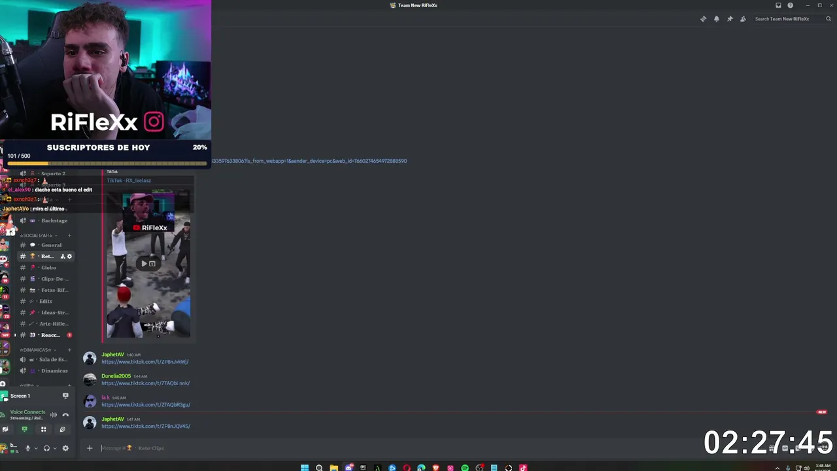Open JaphetAV's TikTok link ZP8nJQV4S
Screen dimensions: 837x471
[x=146, y=427]
